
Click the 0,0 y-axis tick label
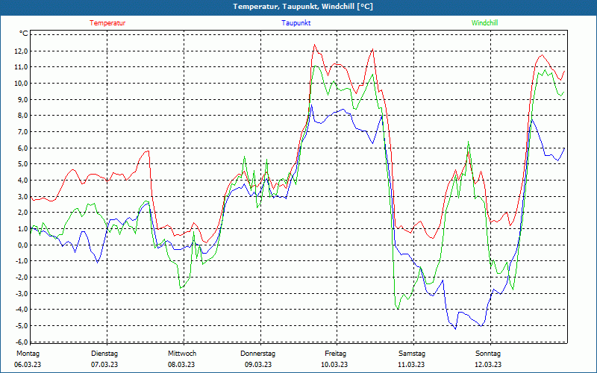22,245
